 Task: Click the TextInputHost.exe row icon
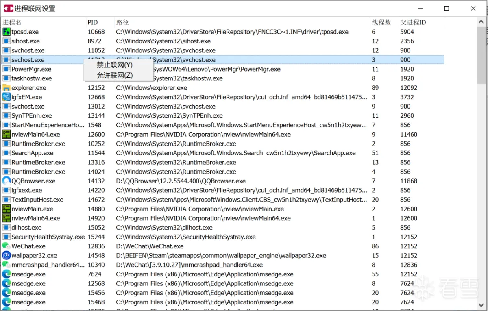tap(7, 200)
